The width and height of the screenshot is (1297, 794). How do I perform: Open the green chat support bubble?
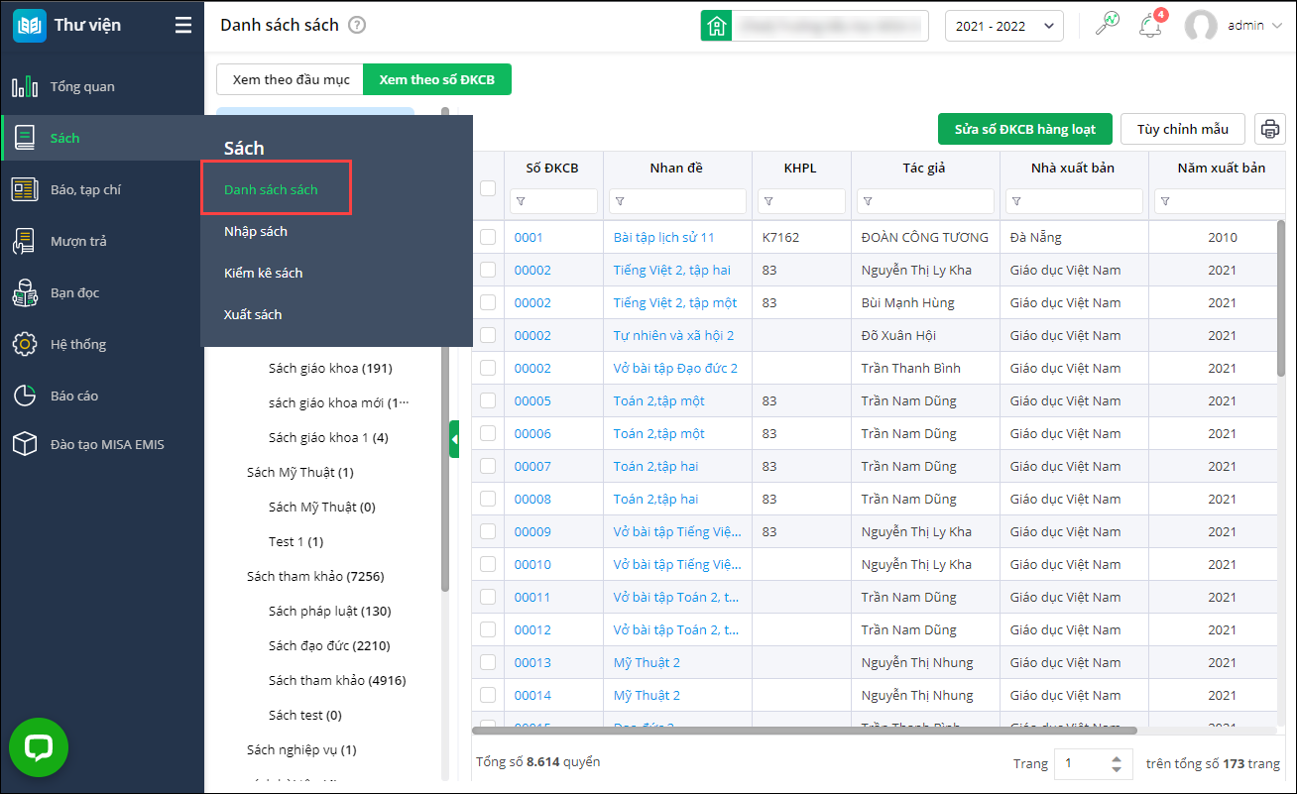point(39,747)
